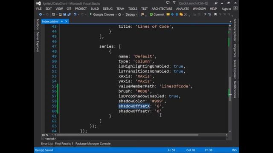Click the New Project toolbar icon
Viewport: 273px width, 153px height.
tap(53, 14)
